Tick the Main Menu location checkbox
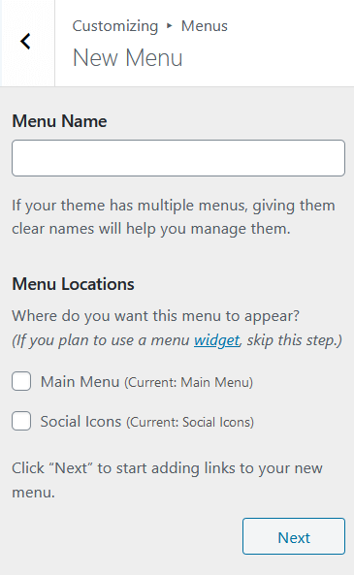354x575 pixels. (x=21, y=381)
